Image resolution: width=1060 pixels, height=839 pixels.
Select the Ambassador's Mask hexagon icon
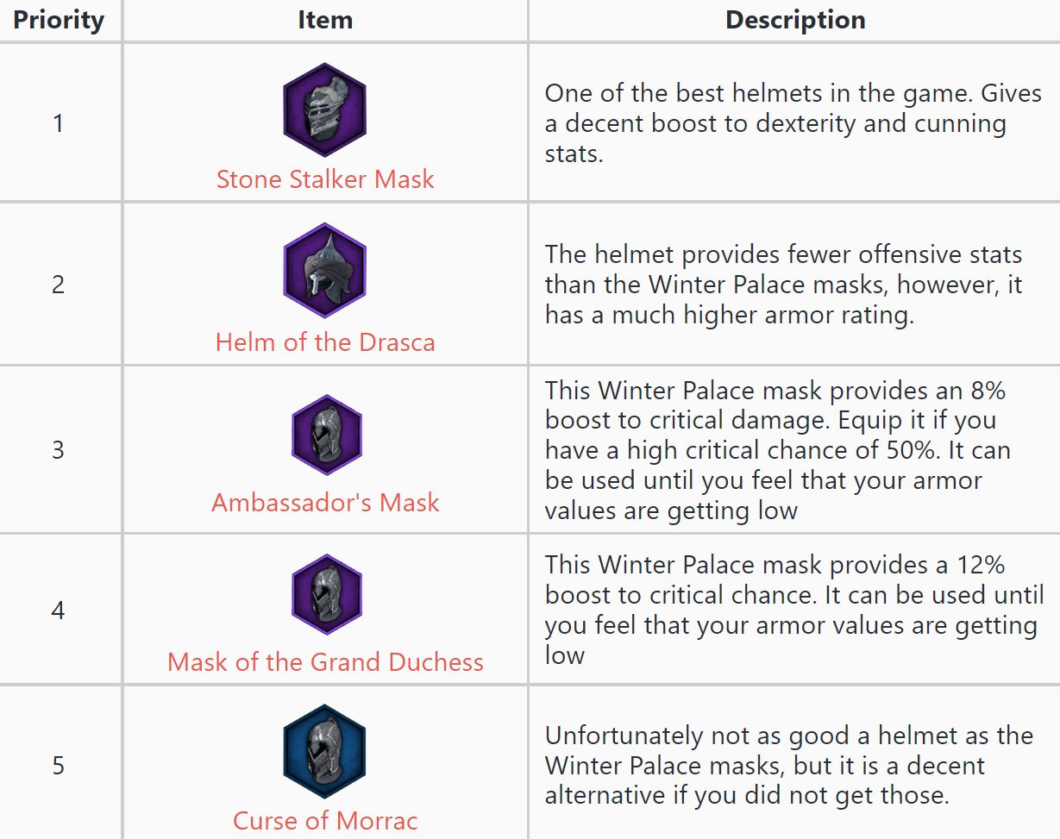point(326,435)
